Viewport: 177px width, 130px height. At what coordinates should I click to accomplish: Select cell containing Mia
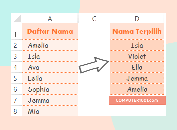50,111
